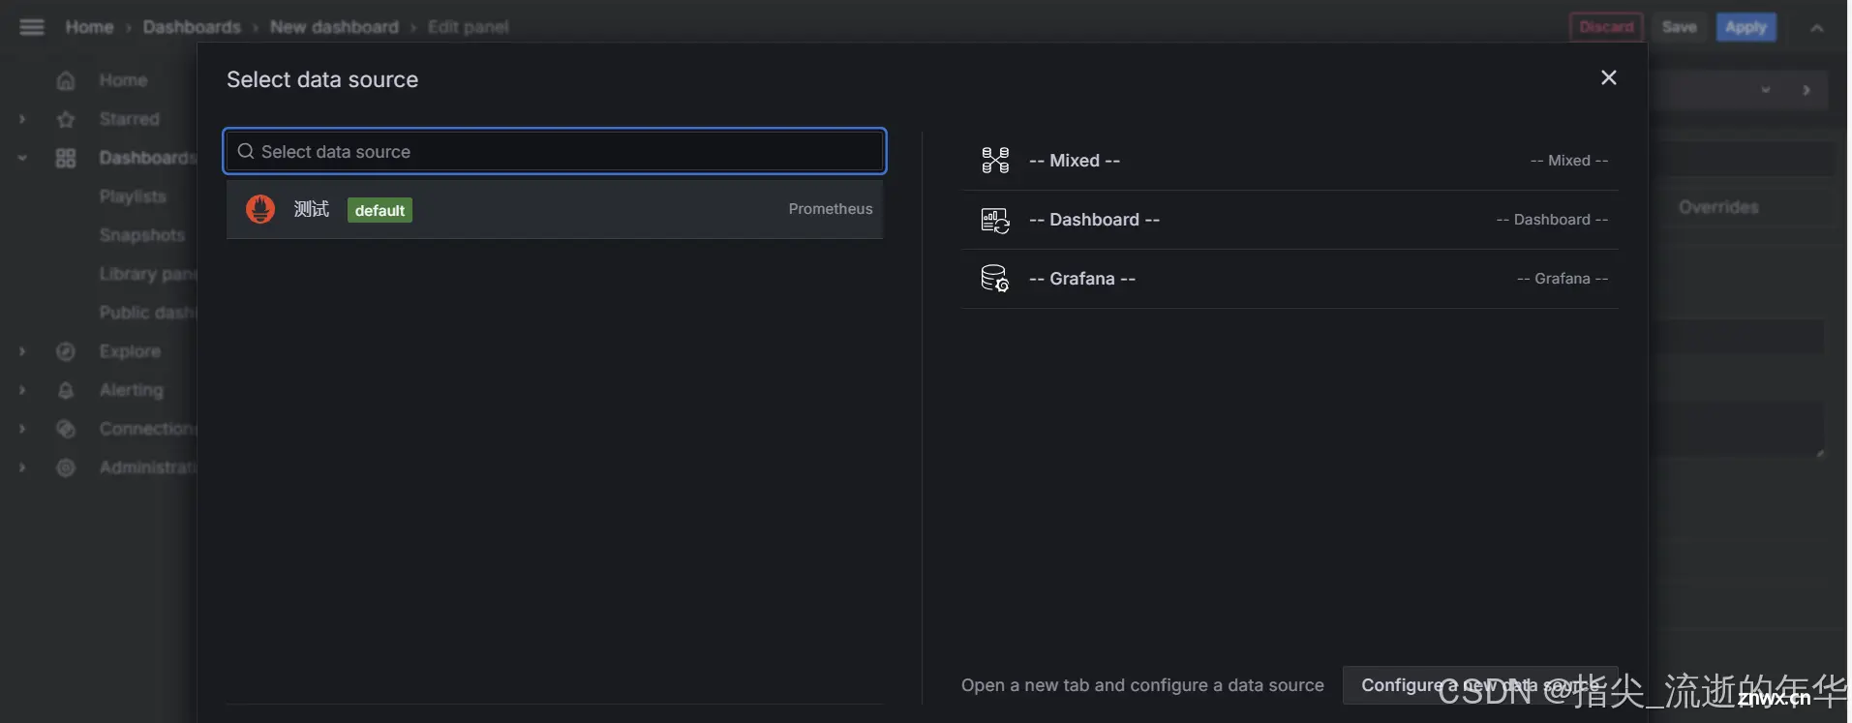Click the Dashboards grid icon
1852x723 pixels.
coord(66,158)
